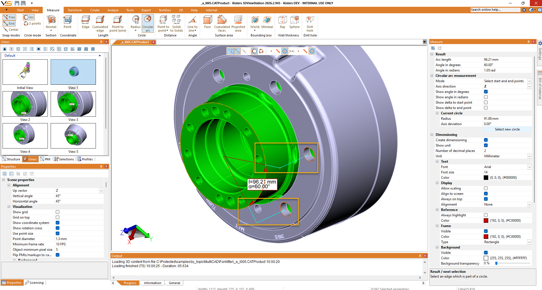Click the Reference Color red swatch
The height and width of the screenshot is (290, 542).
pyautogui.click(x=486, y=221)
